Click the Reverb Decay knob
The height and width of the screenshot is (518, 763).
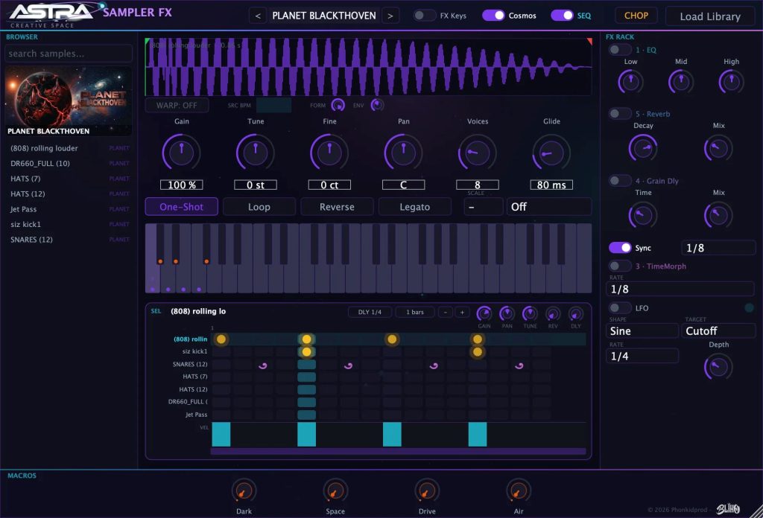click(x=643, y=147)
